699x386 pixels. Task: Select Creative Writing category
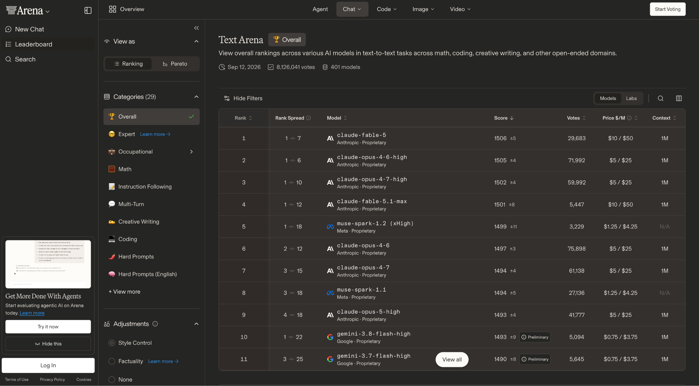click(152, 222)
